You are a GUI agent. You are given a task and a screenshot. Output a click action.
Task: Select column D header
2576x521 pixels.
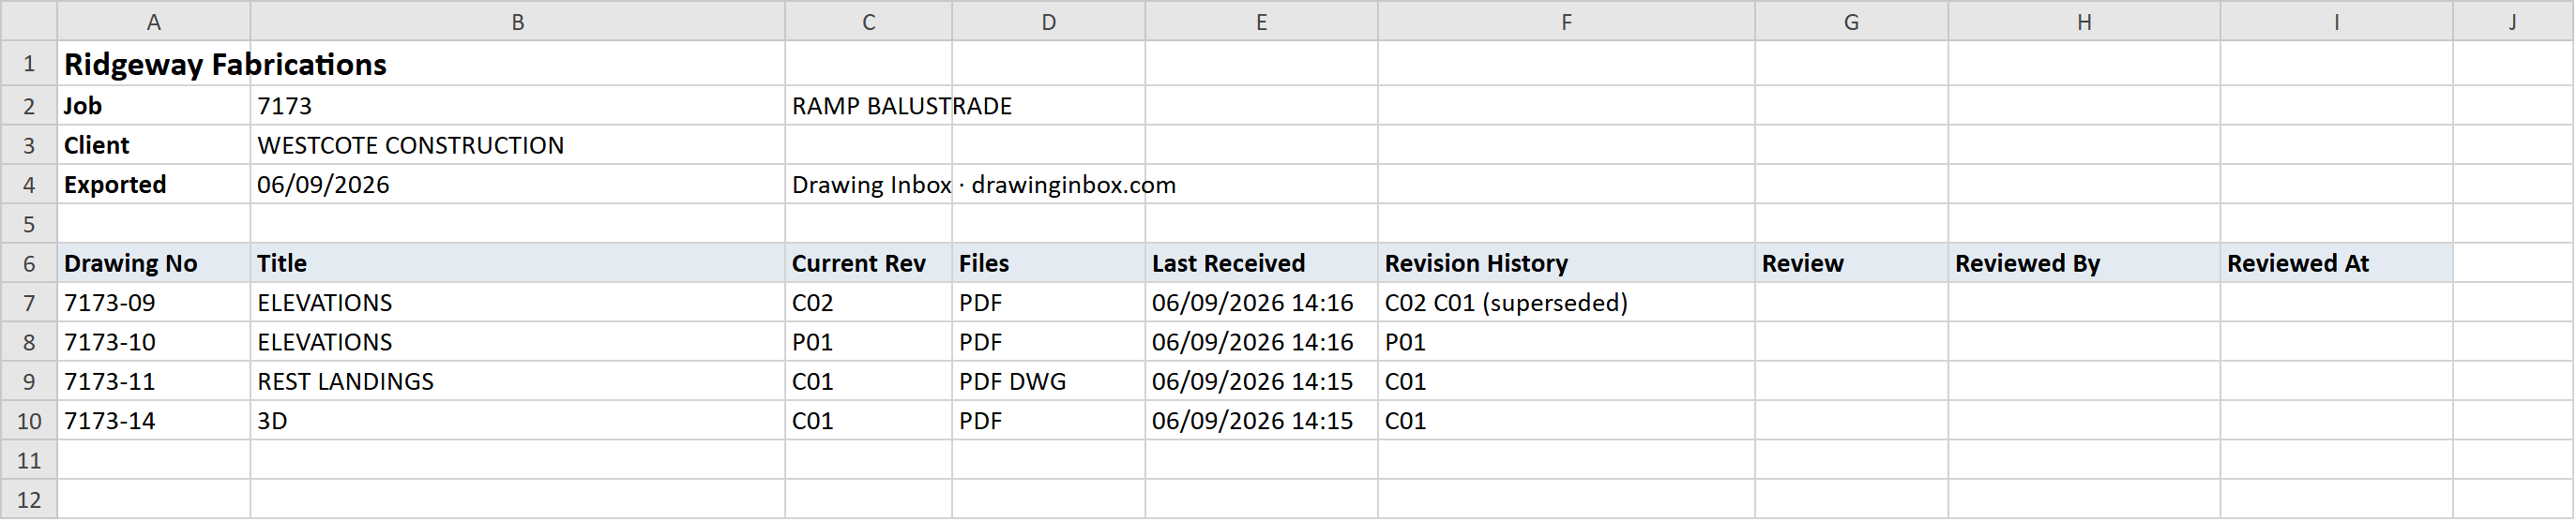[x=1049, y=22]
